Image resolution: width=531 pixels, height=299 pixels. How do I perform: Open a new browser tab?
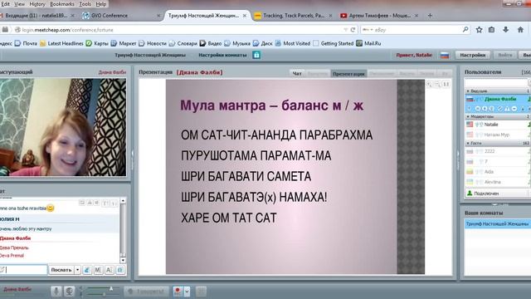(x=430, y=16)
